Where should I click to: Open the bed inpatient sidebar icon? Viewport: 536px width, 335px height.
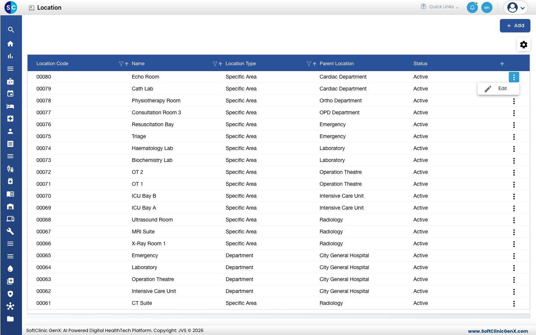click(x=10, y=106)
